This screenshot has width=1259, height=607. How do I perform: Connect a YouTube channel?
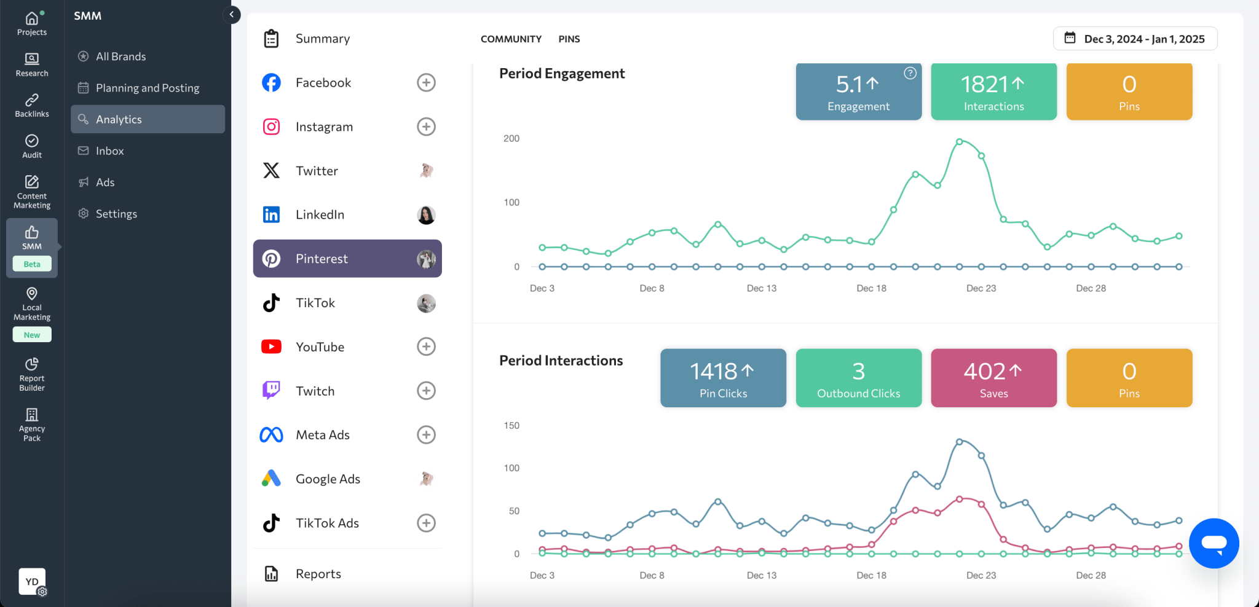click(426, 346)
